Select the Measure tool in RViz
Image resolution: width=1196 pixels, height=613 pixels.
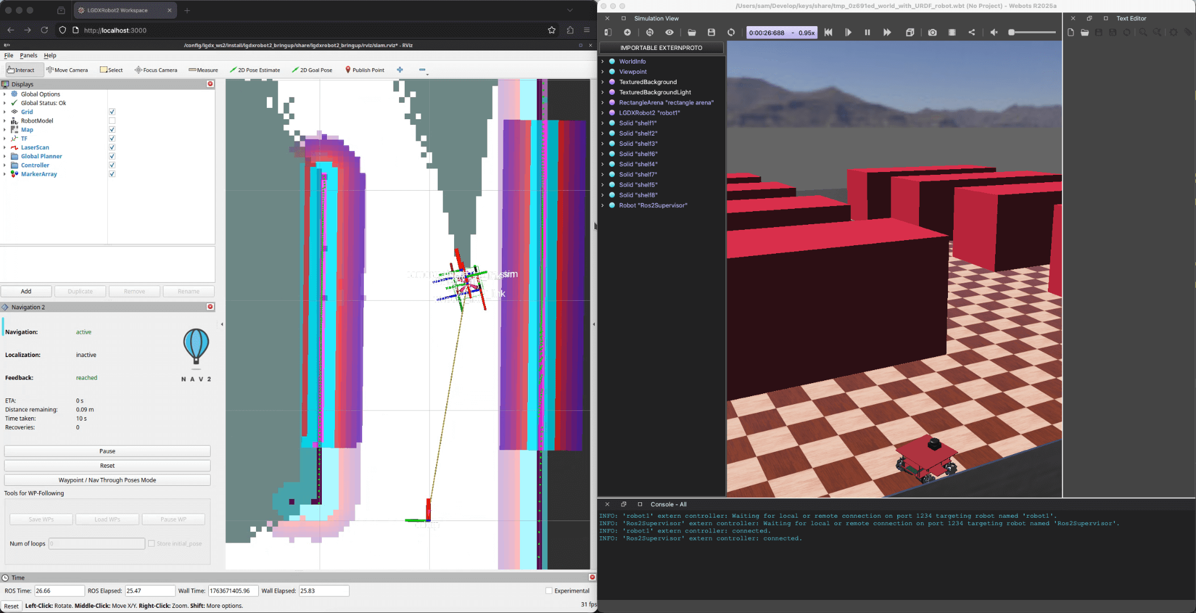(x=203, y=70)
